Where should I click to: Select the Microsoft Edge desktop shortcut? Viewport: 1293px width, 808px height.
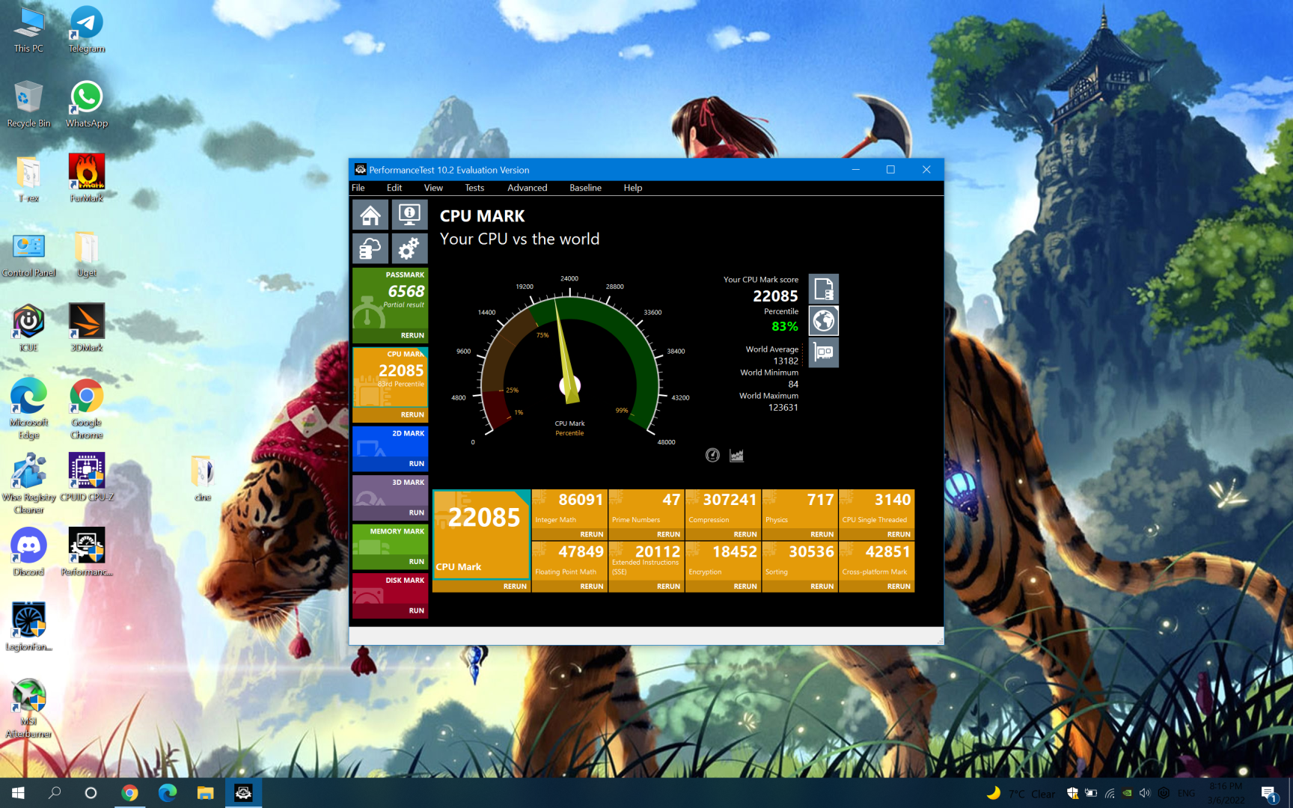click(28, 408)
